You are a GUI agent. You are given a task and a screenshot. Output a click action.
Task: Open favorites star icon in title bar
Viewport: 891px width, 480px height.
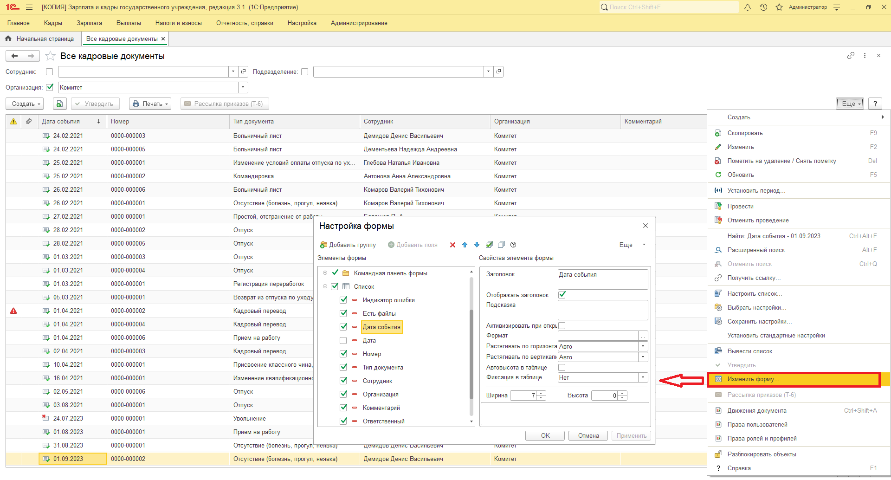click(779, 7)
